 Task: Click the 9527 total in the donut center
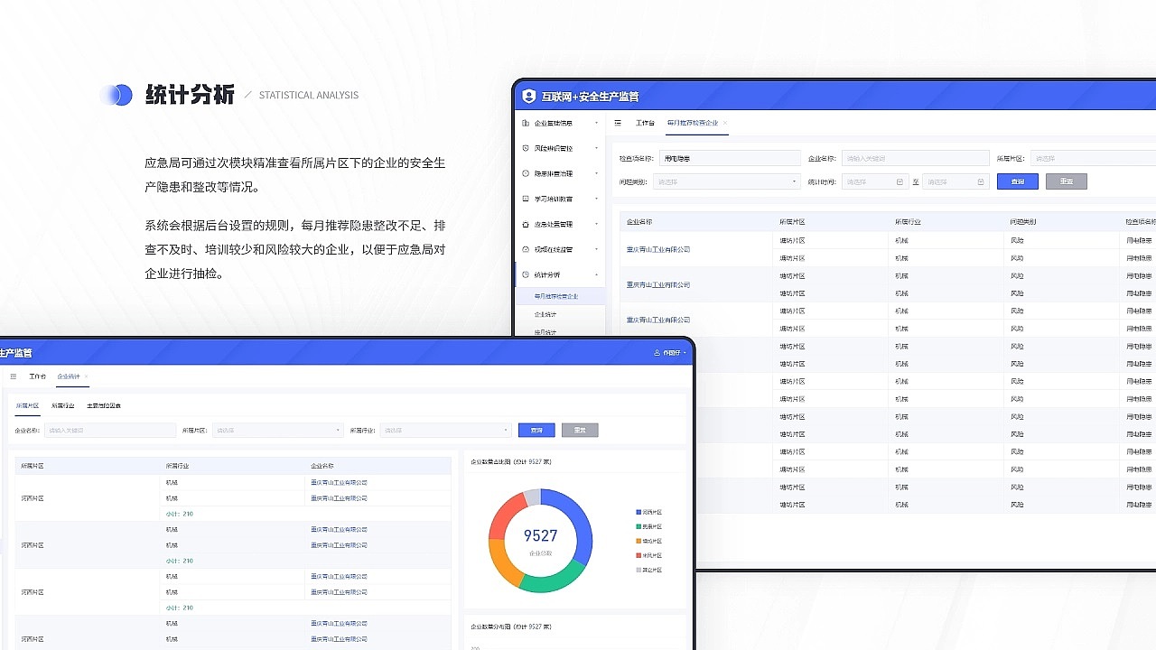541,536
